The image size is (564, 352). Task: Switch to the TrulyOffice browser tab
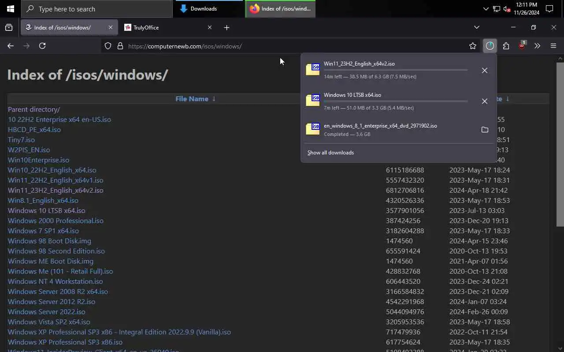pos(168,27)
